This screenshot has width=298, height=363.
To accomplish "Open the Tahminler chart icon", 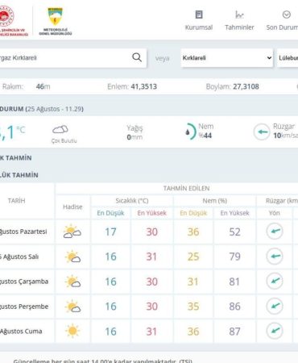I will (x=239, y=15).
